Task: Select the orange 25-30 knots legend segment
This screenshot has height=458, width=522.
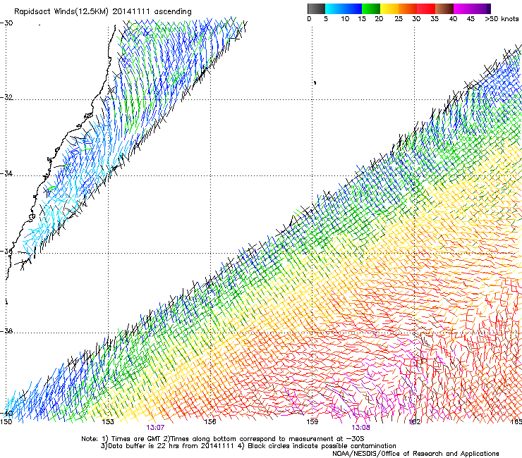Action: click(408, 8)
